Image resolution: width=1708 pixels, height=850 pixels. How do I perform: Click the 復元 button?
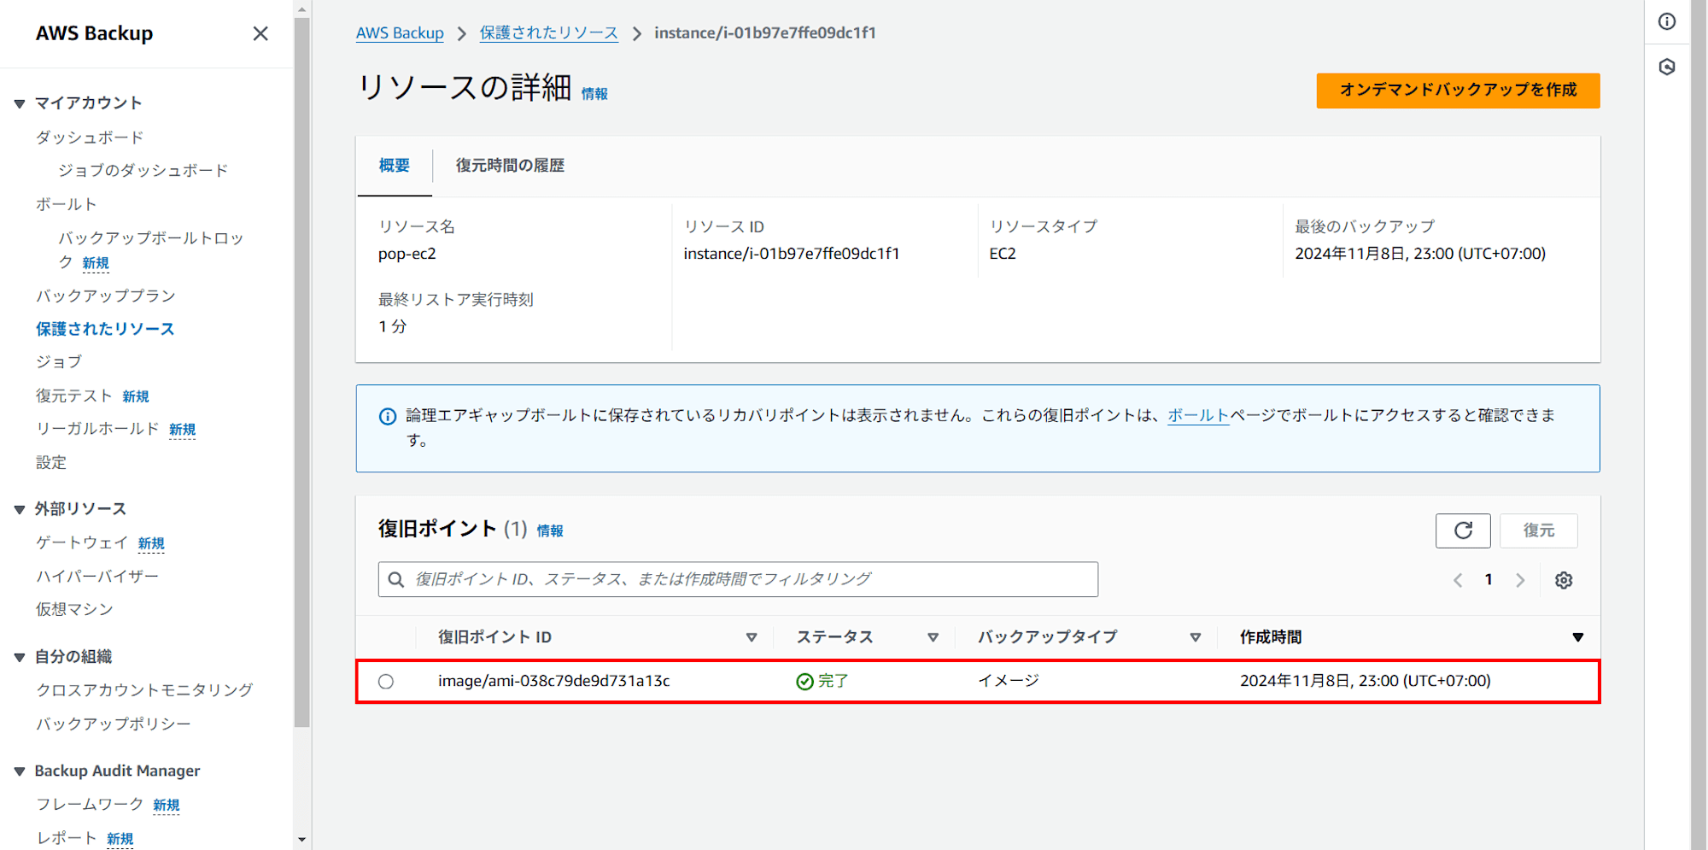coord(1539,531)
